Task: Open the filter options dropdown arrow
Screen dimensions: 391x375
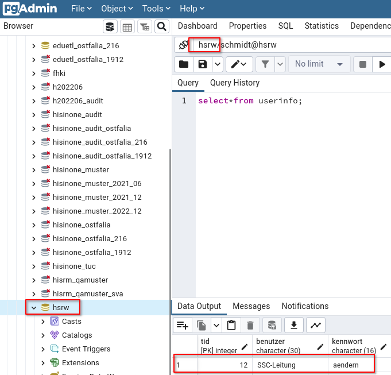Action: 280,64
